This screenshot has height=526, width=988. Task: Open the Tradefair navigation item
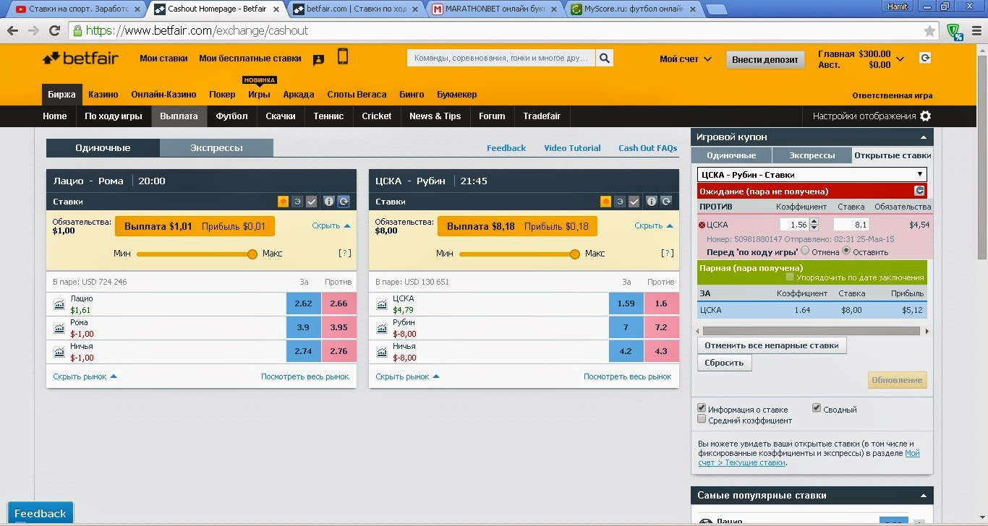click(542, 116)
